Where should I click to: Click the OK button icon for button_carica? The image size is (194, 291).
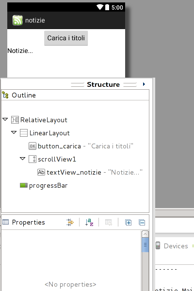pyautogui.click(x=32, y=146)
